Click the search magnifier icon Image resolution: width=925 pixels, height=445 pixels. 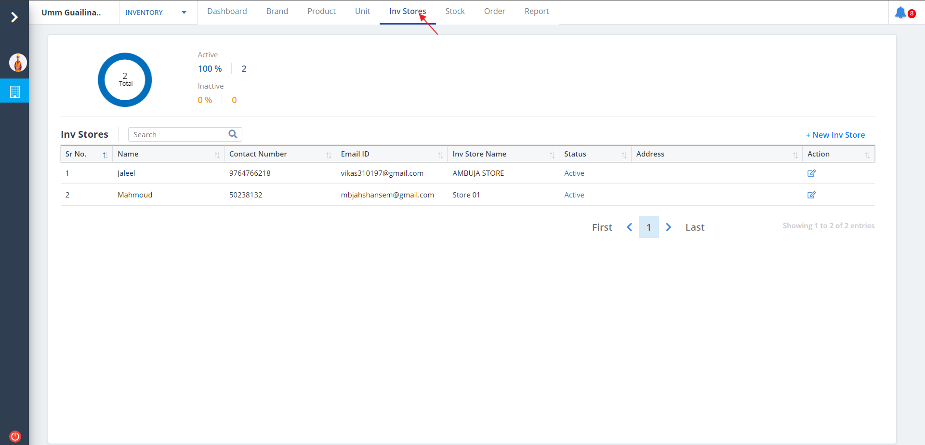click(233, 134)
